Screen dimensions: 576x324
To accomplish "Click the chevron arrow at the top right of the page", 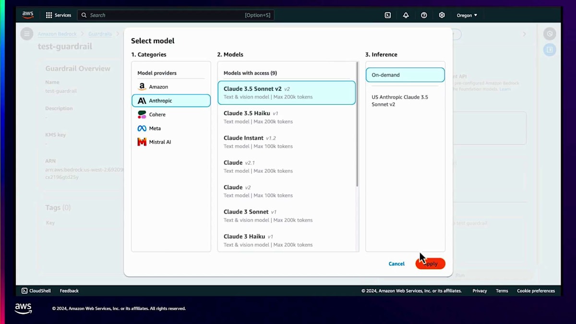I will [x=524, y=34].
